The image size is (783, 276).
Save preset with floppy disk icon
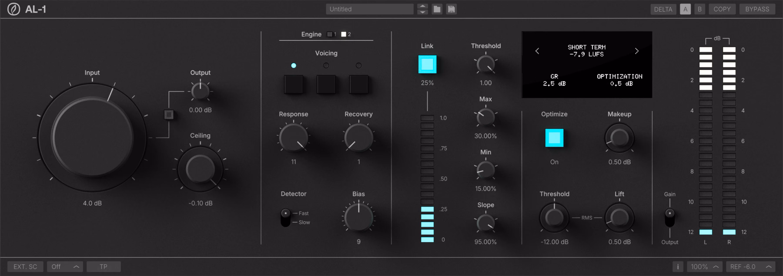[452, 9]
